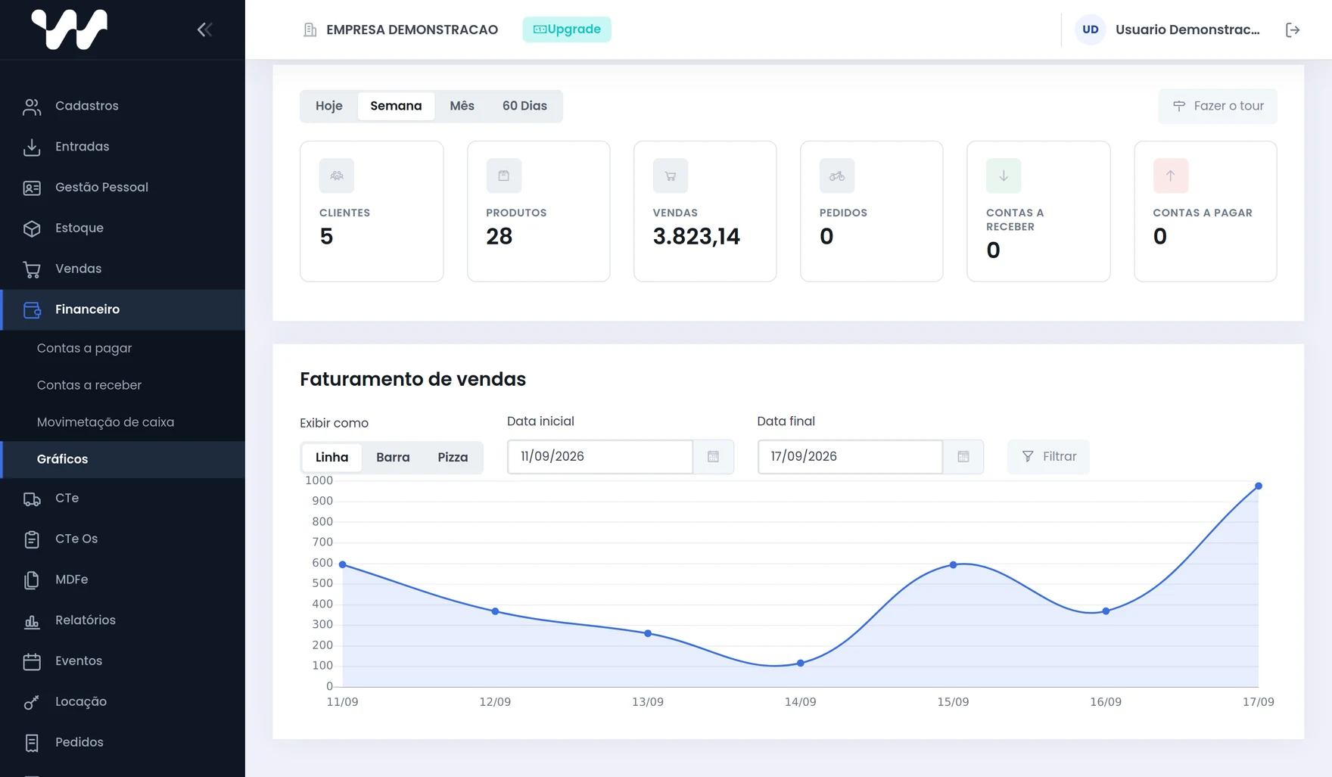Open Contas a pagar submenu item

pos(123,348)
